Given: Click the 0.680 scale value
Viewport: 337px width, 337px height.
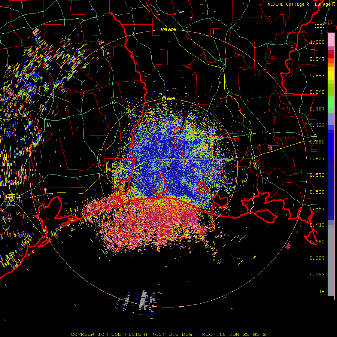Looking at the screenshot, I should [x=317, y=142].
